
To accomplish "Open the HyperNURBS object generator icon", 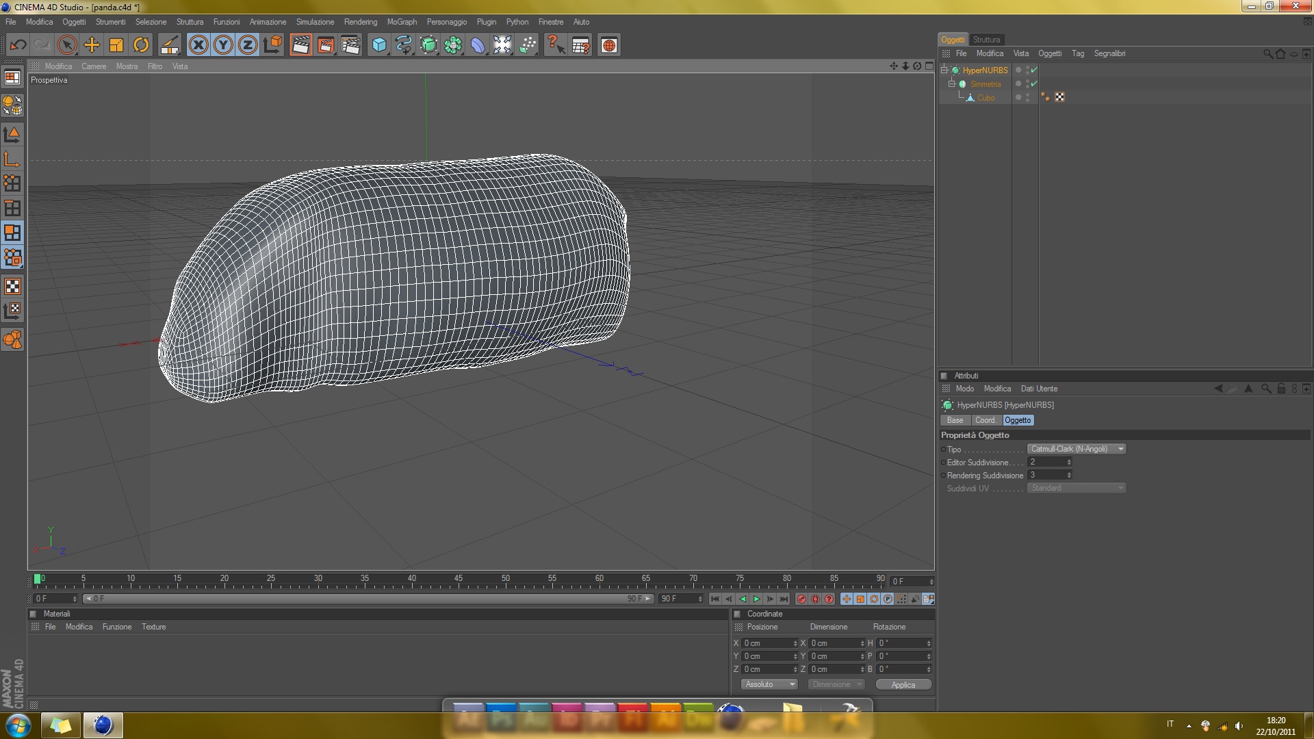I will [428, 45].
